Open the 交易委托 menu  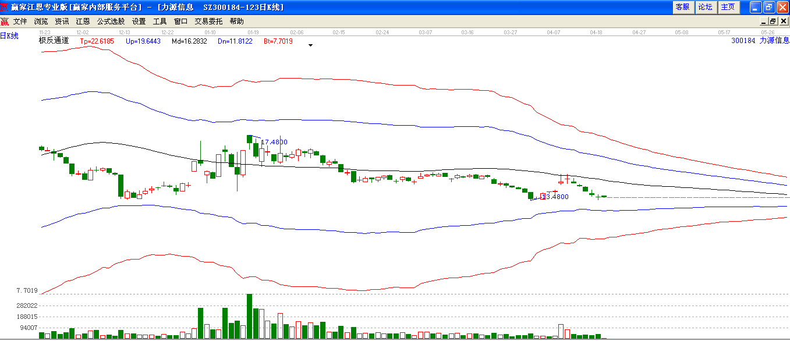(208, 22)
